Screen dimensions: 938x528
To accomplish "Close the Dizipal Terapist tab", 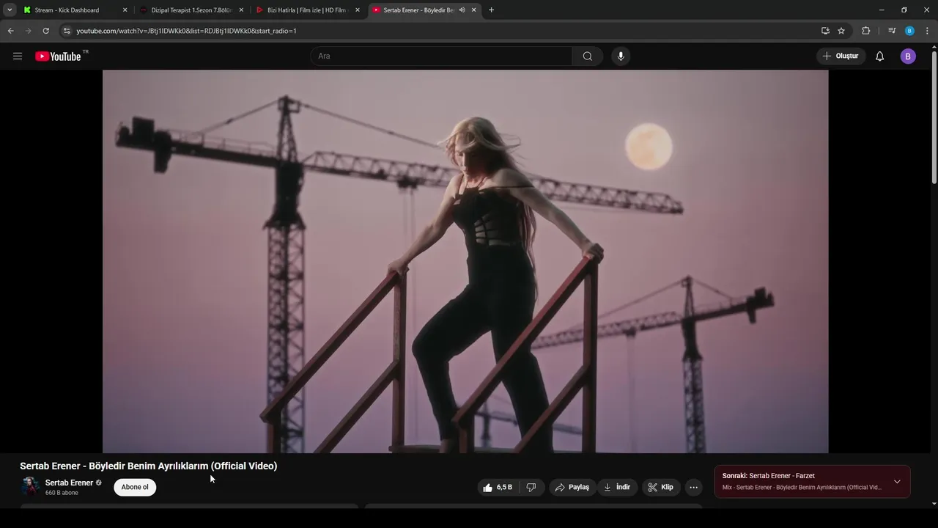I will coord(241,10).
